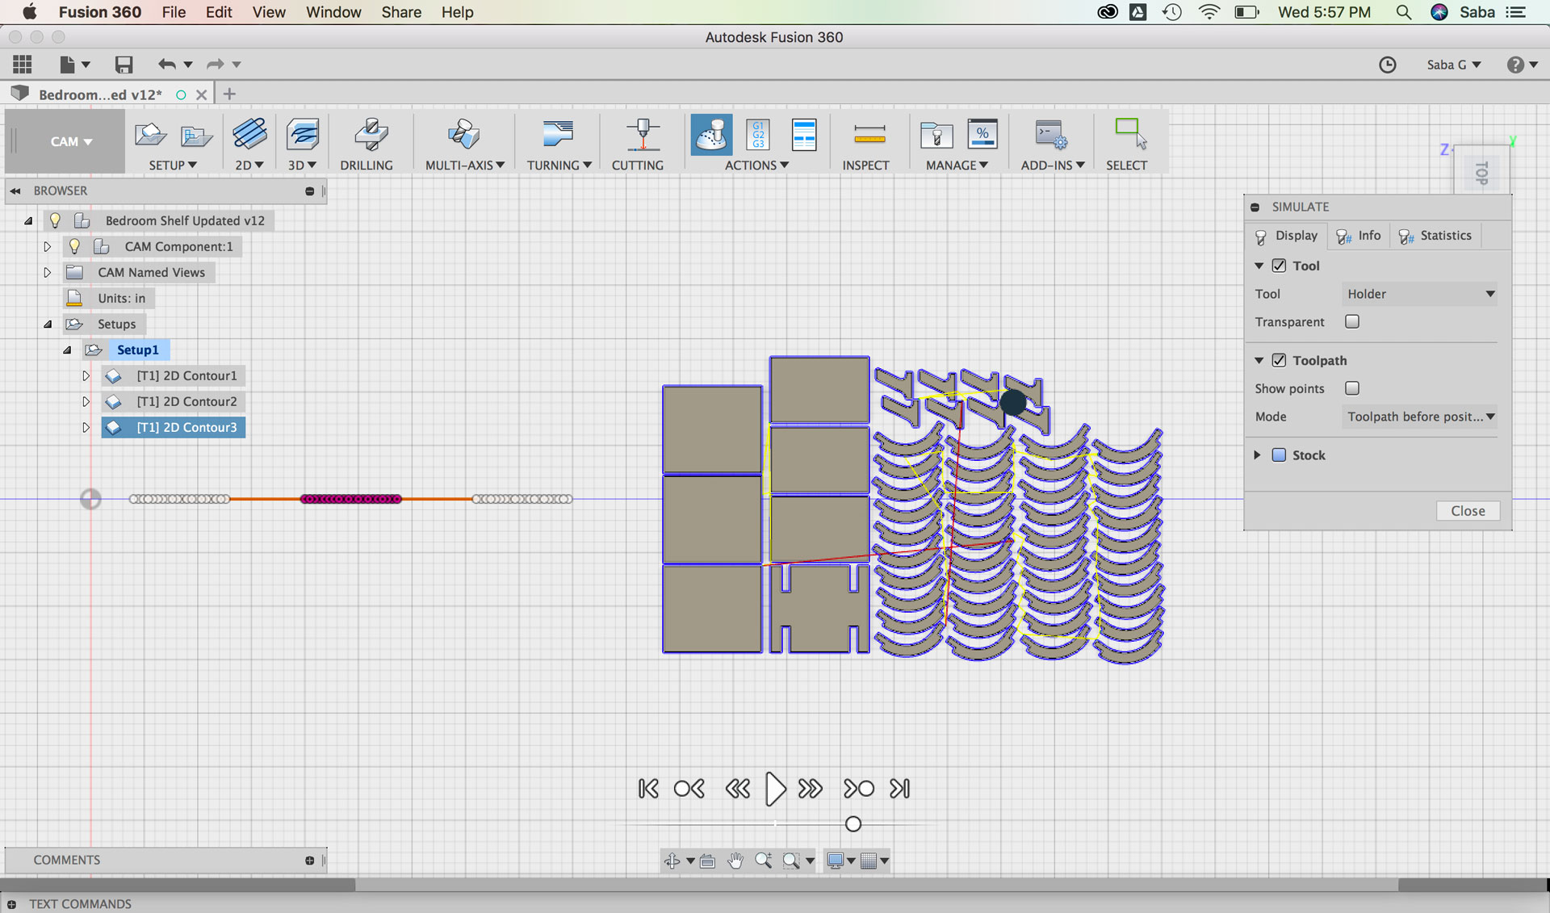Click the Job Status clock icon
The height and width of the screenshot is (913, 1550).
pyautogui.click(x=1387, y=65)
